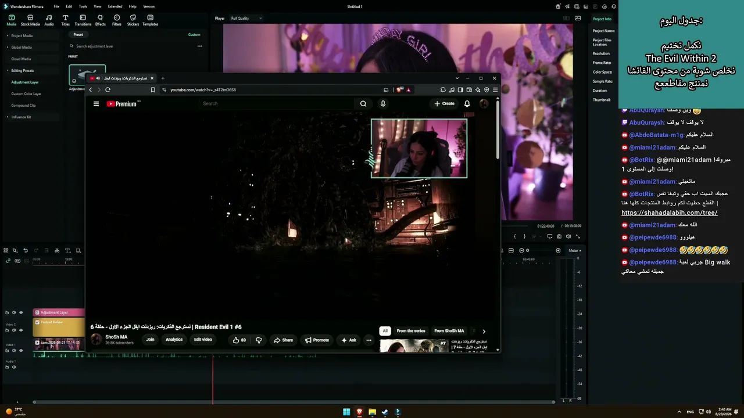
Task: Click the timeline layout grid icon
Action: (x=6, y=251)
